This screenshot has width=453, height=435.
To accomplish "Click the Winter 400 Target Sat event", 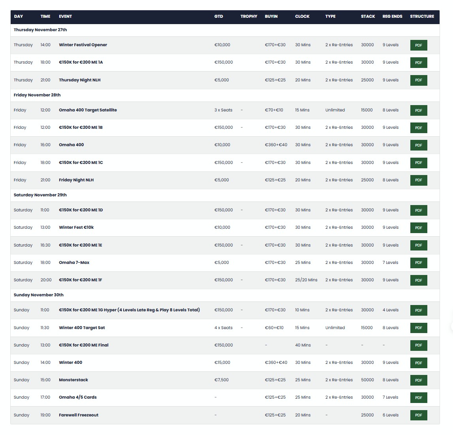I will pyautogui.click(x=82, y=328).
